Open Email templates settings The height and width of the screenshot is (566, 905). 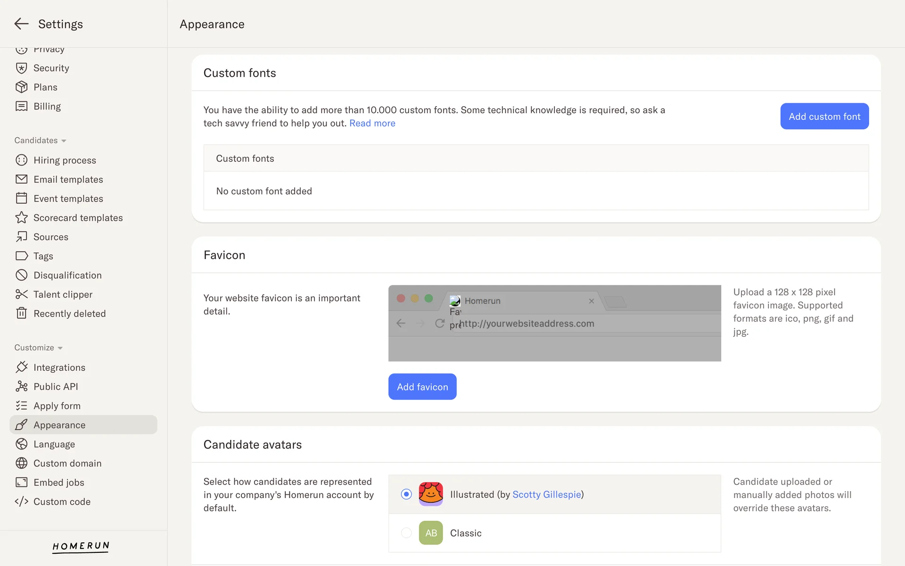click(68, 179)
